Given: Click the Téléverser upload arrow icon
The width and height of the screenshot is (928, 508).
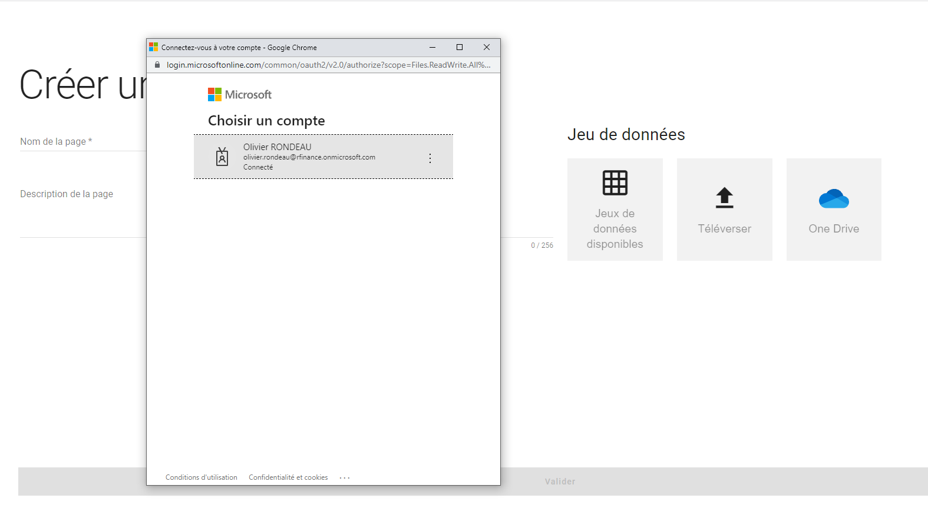Looking at the screenshot, I should [x=724, y=198].
